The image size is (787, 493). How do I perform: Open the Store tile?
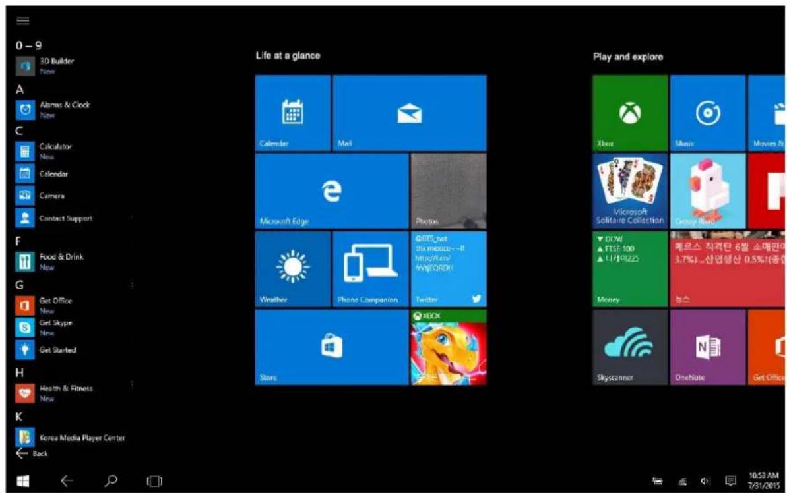pos(332,347)
